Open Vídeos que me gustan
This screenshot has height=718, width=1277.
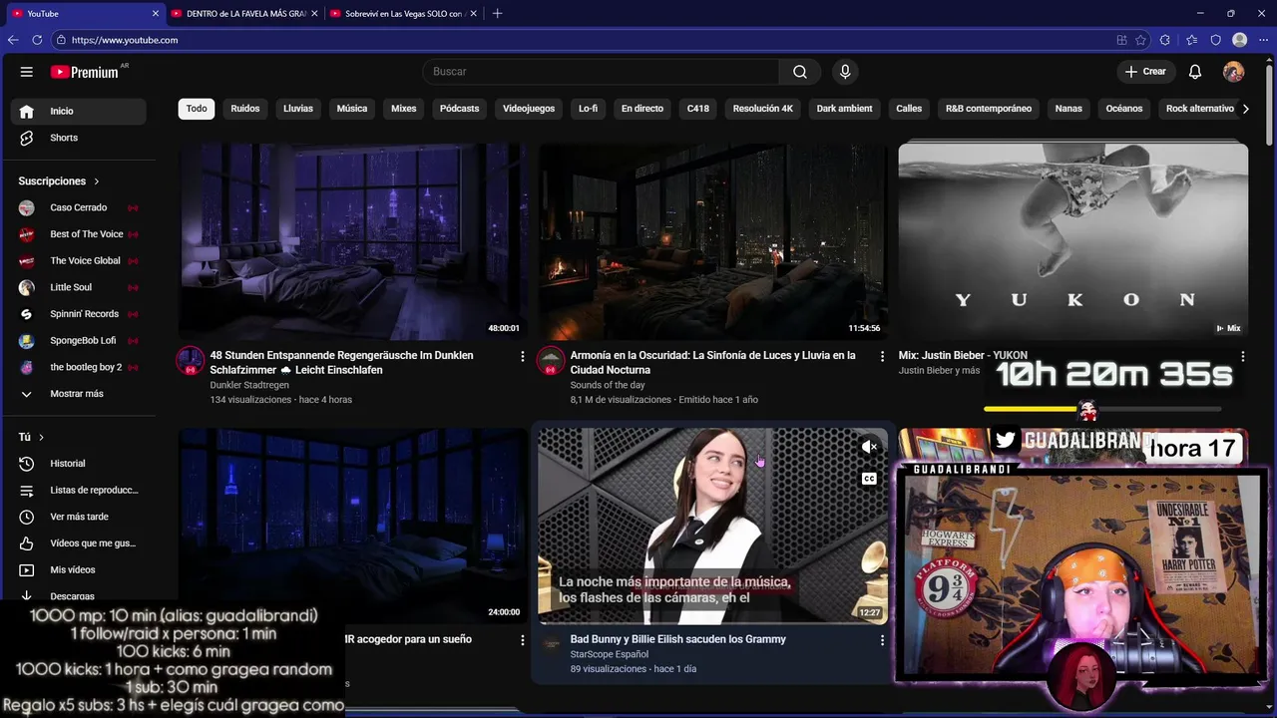click(79, 543)
